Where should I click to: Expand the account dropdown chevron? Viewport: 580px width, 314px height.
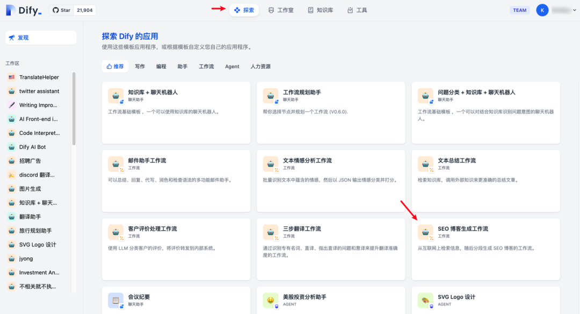point(574,10)
